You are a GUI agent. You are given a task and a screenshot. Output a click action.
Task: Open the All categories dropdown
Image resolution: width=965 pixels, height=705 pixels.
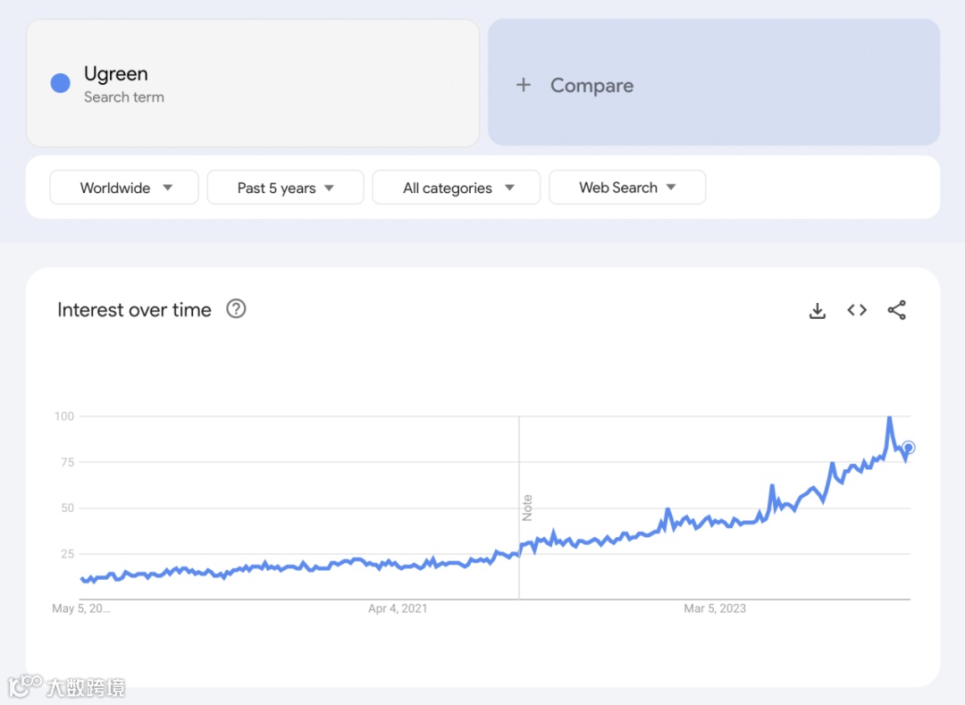click(x=457, y=188)
